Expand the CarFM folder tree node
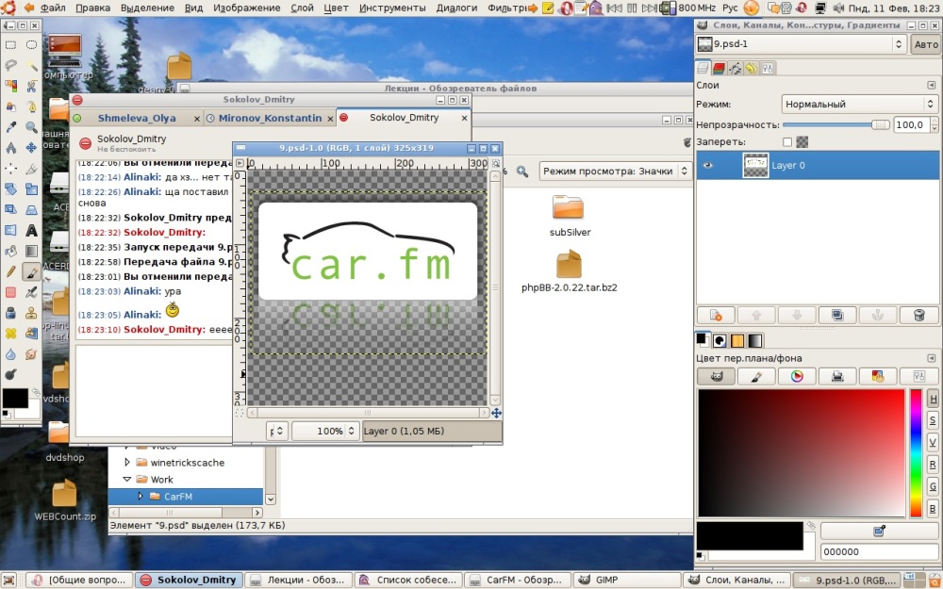This screenshot has width=943, height=589. pos(141,496)
